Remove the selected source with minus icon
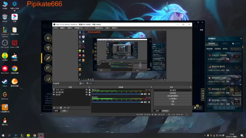The image size is (246, 138). (x=58, y=108)
